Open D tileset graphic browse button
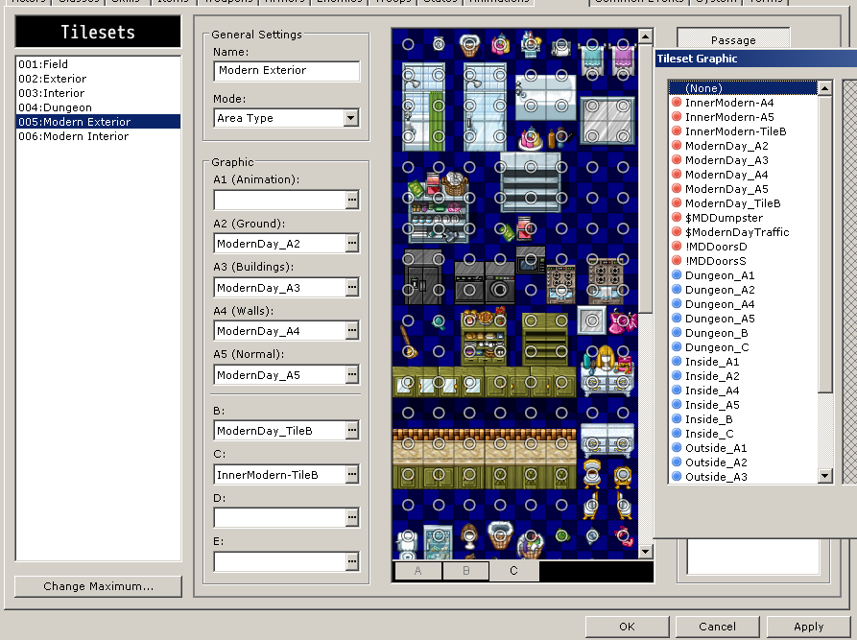857x640 pixels. pyautogui.click(x=352, y=517)
